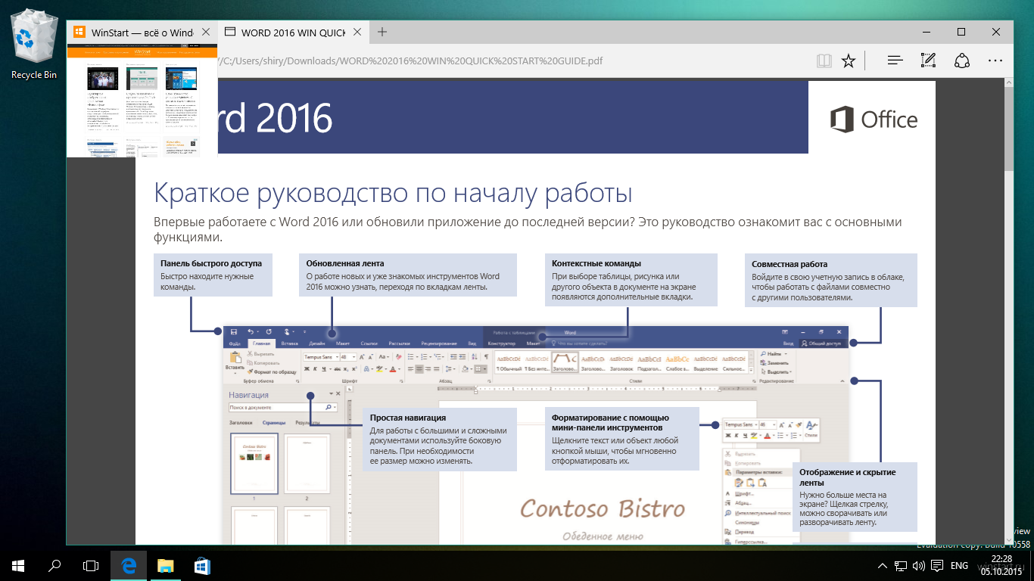This screenshot has width=1034, height=581.
Task: Click "Что вы хотите сделать?" box
Action: [x=580, y=343]
